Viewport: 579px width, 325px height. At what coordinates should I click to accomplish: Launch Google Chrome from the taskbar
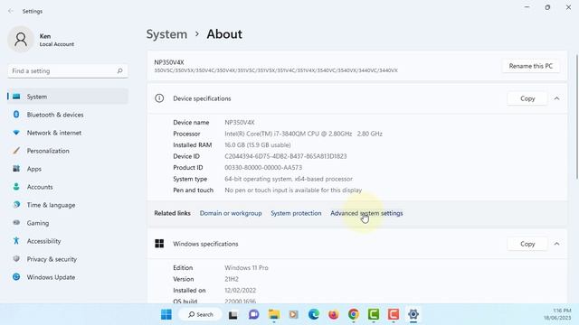pos(354,314)
